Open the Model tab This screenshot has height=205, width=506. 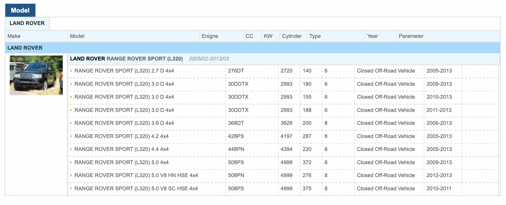20,10
